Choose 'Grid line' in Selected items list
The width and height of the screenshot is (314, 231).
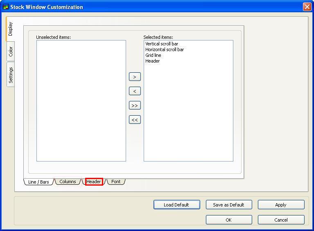tap(153, 55)
